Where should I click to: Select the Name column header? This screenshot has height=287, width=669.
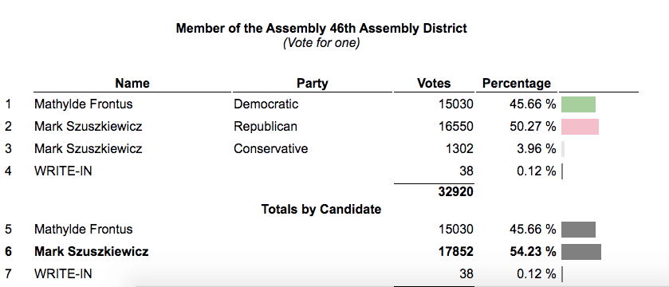point(132,83)
